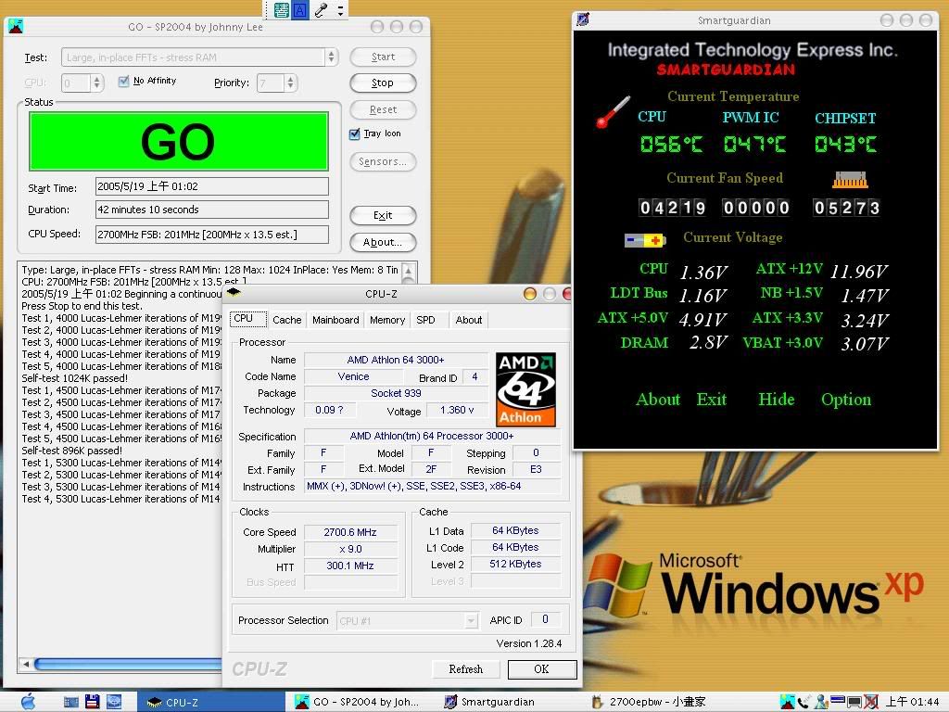This screenshot has width=949, height=712.
Task: Click the heatsink icon beside Current Fan Speed
Action: 851,180
